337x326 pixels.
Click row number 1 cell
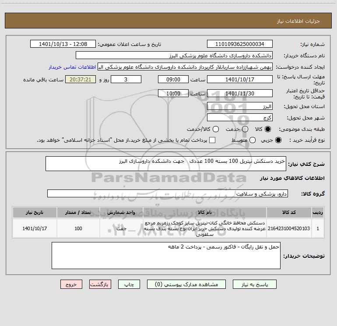318,228
